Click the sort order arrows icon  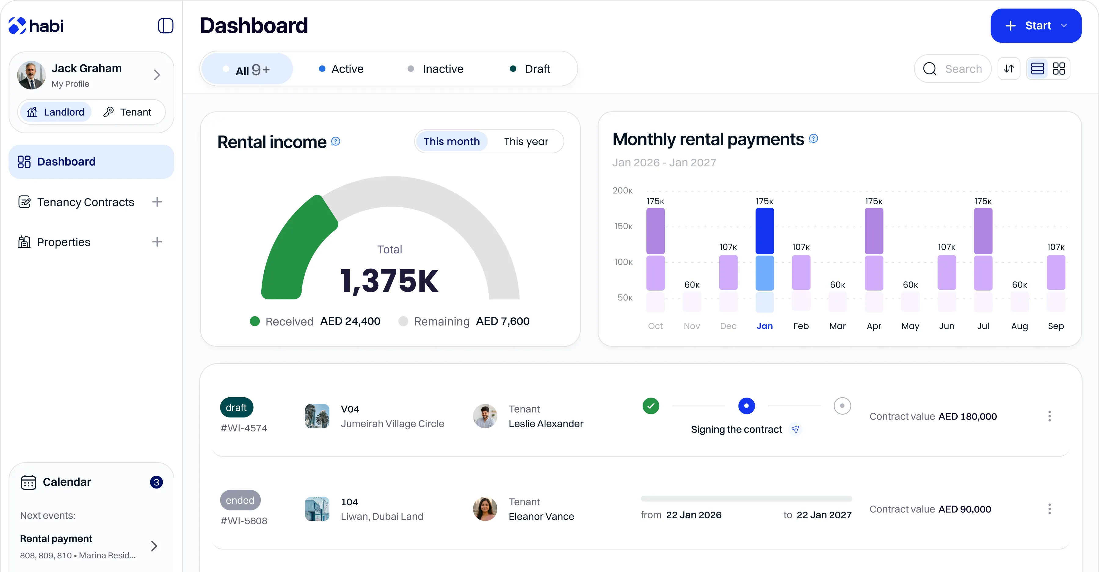pos(1009,69)
